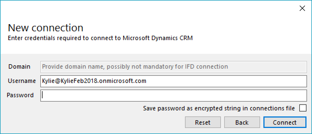
Task: Click the Connect button
Action: tap(285, 122)
